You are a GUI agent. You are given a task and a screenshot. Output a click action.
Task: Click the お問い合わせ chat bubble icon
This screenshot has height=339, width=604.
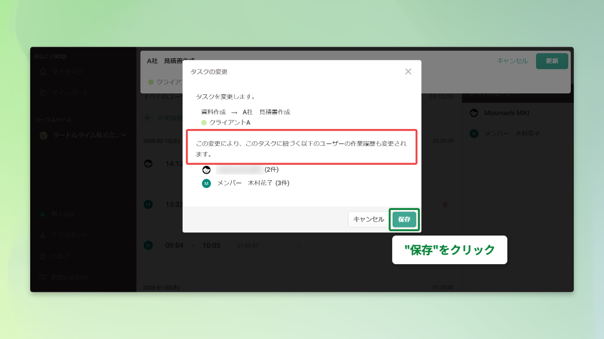[43, 277]
